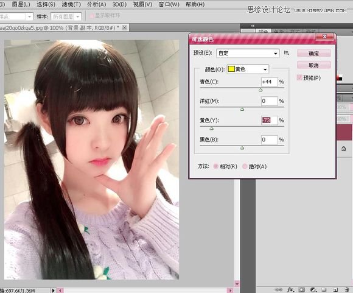
Task: Open the 分析(A) Analysis menu
Action: click(x=96, y=4)
